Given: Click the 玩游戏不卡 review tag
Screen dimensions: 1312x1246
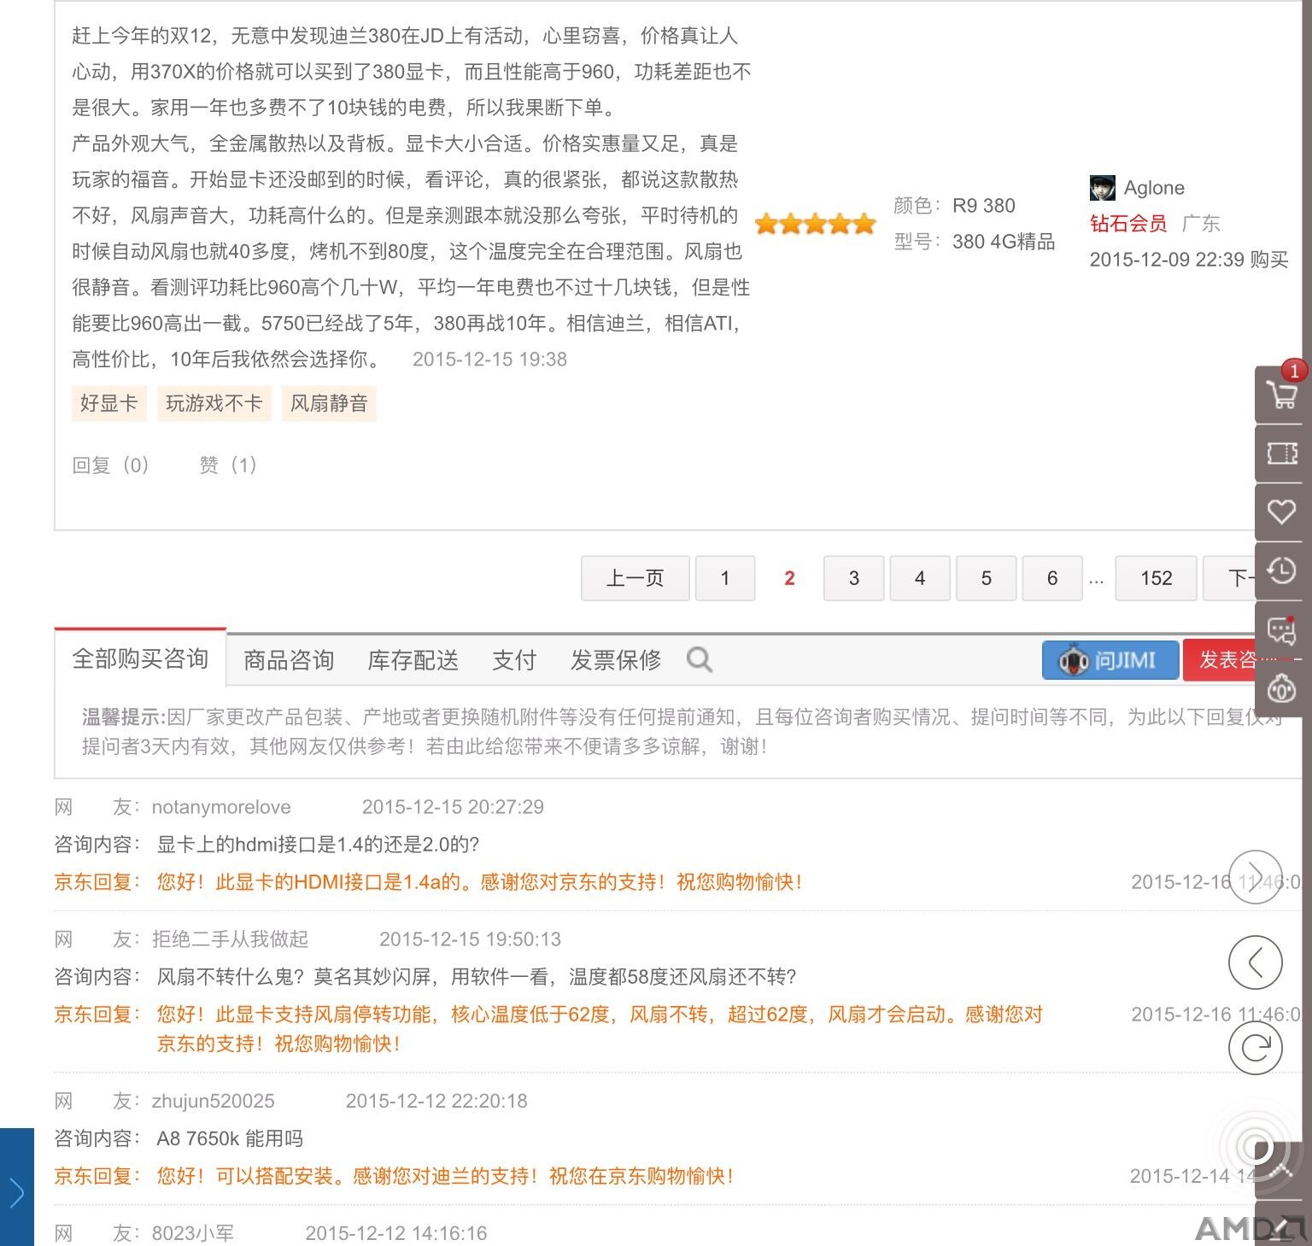Looking at the screenshot, I should point(214,403).
